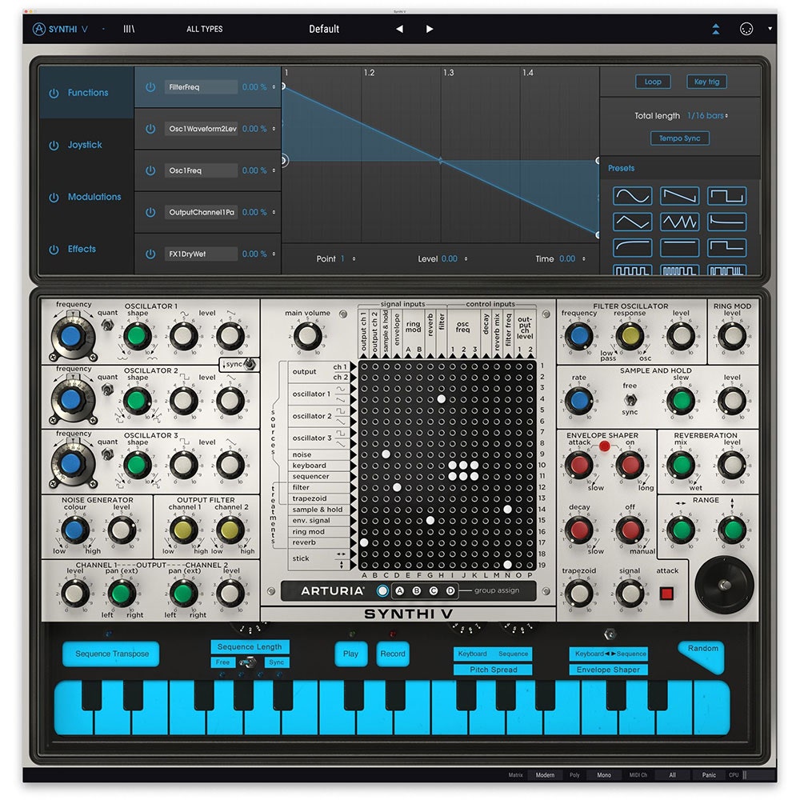The image size is (800, 800).
Task: Select the rising curve function preset
Action: pyautogui.click(x=632, y=248)
